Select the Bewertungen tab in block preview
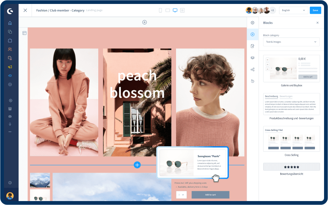The image size is (328, 205). tap(286, 96)
